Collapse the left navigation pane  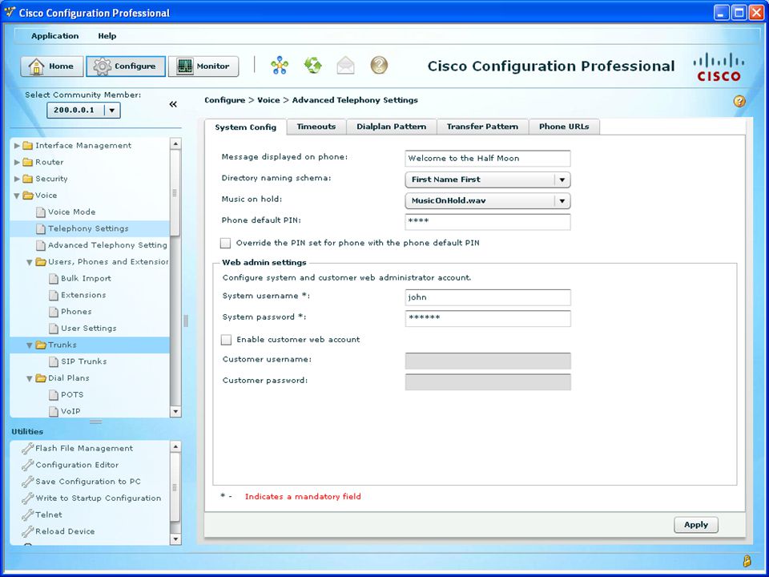click(x=173, y=104)
